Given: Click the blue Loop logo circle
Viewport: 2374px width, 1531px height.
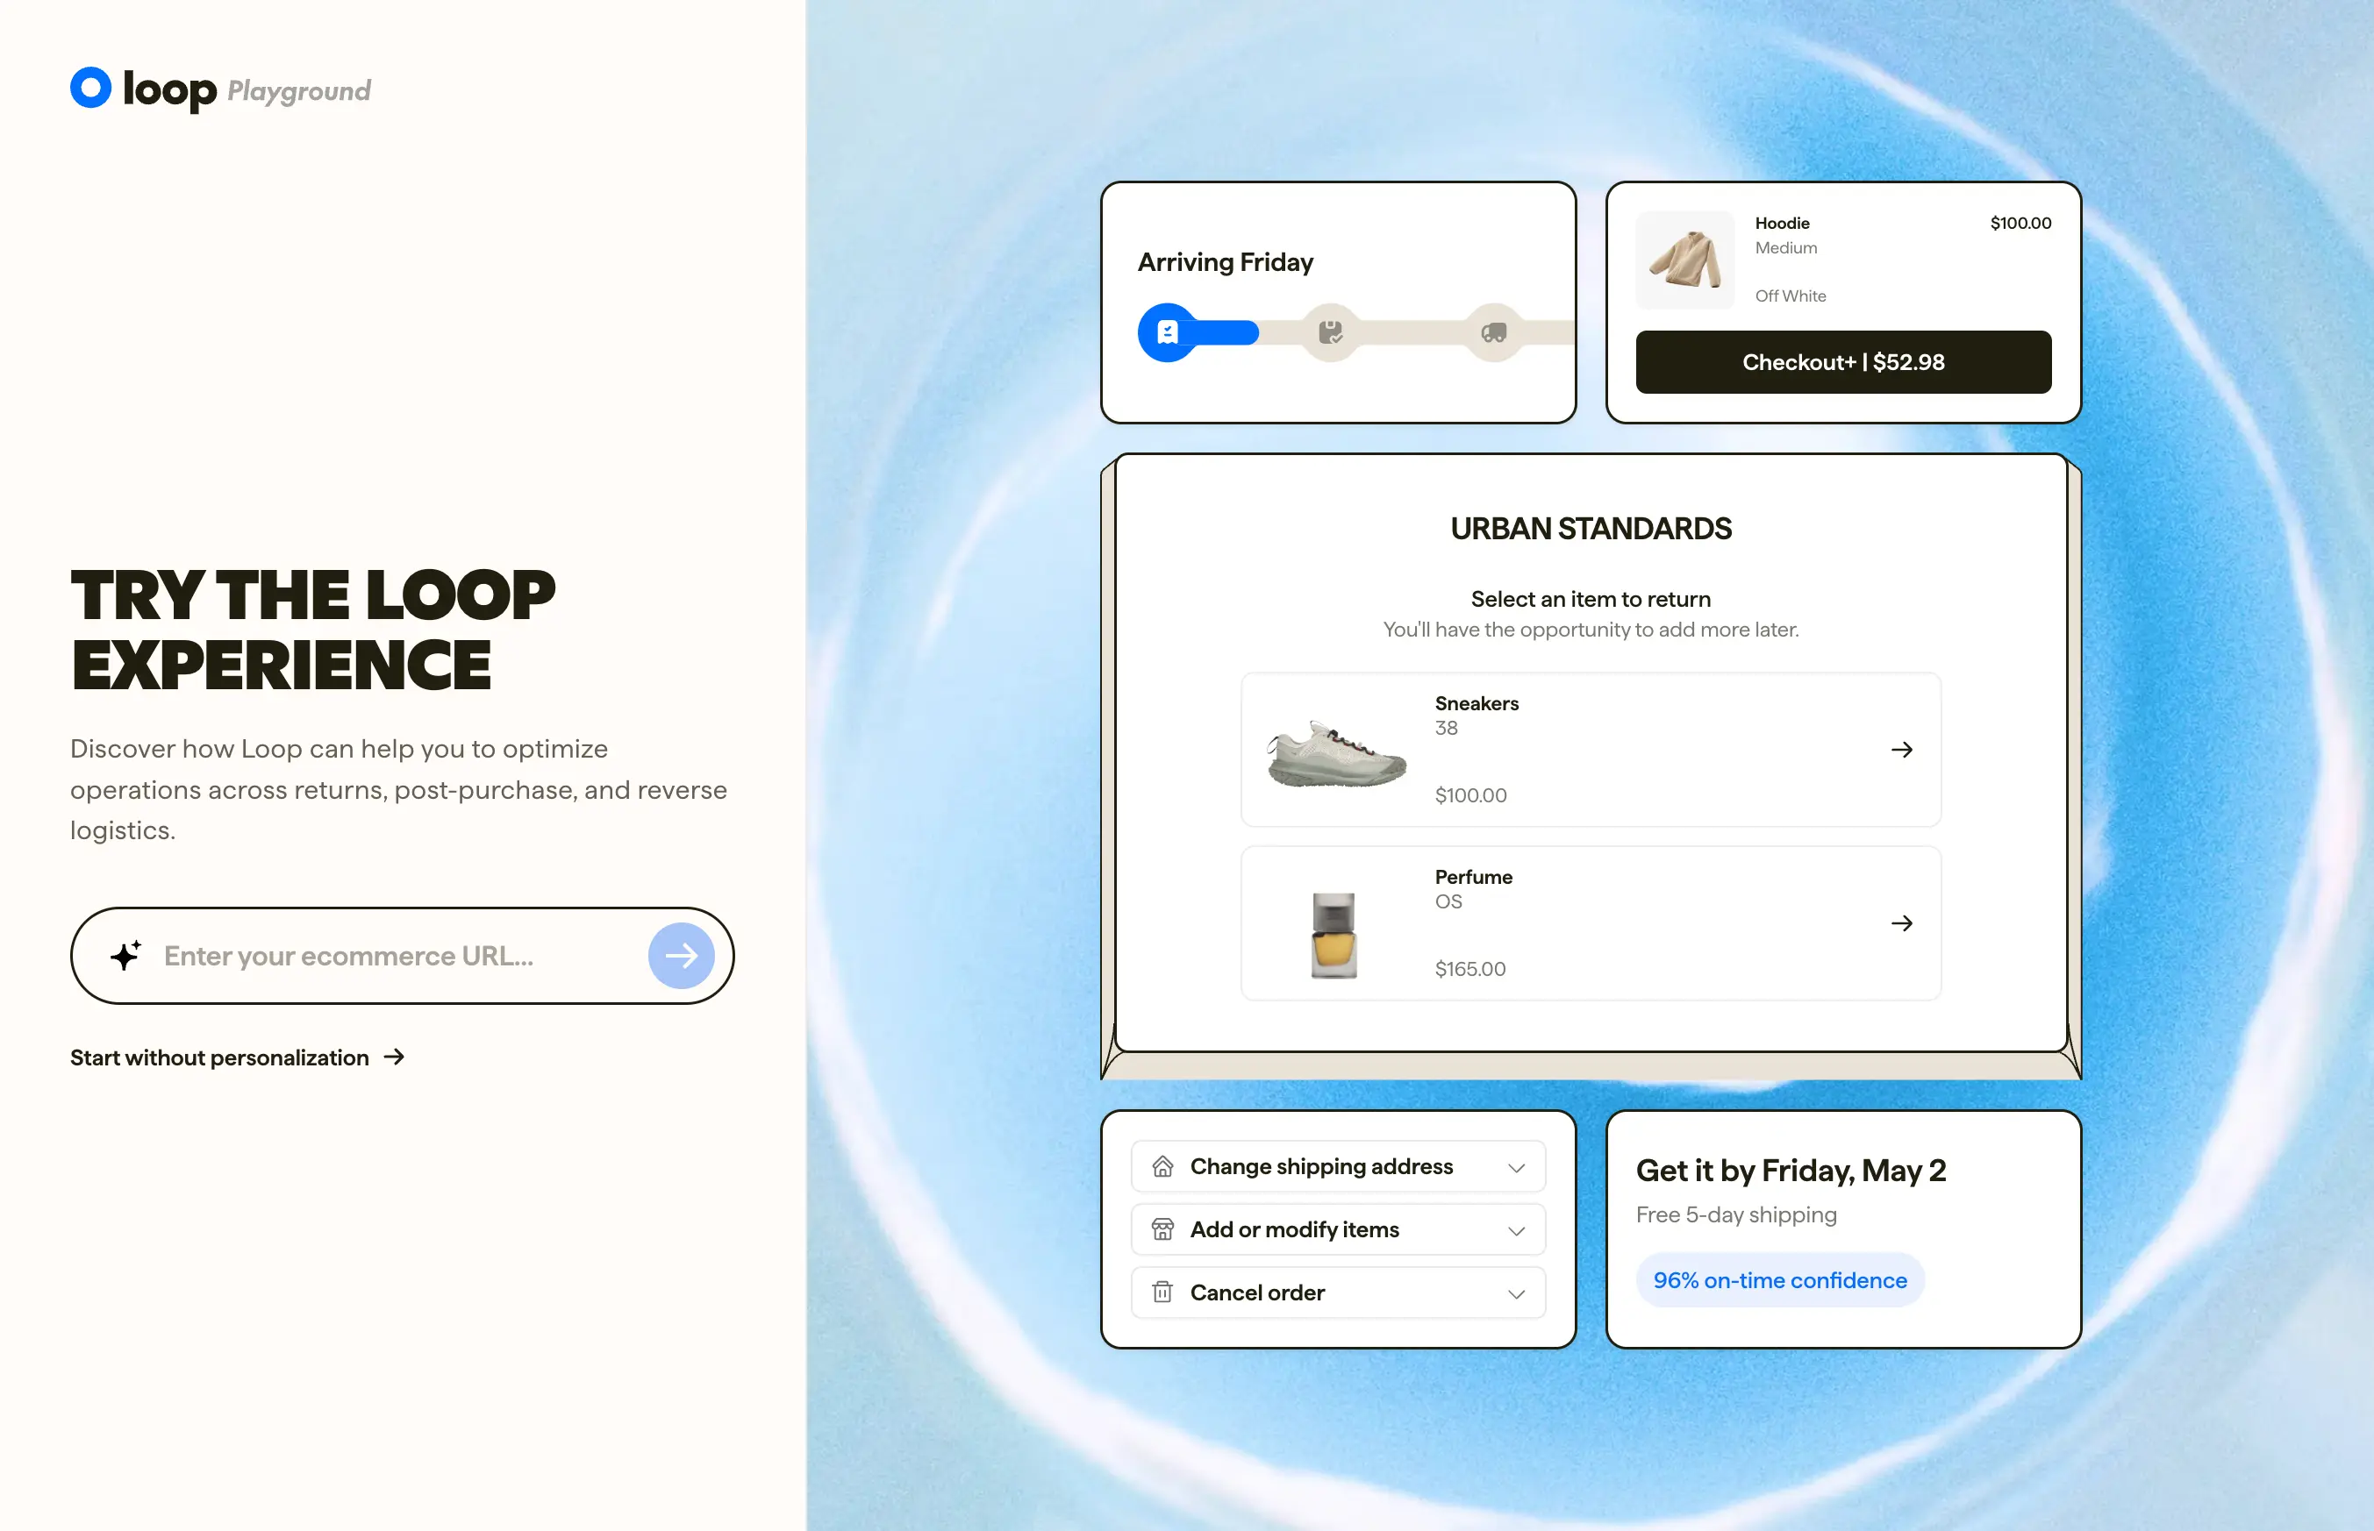Looking at the screenshot, I should pos(90,88).
